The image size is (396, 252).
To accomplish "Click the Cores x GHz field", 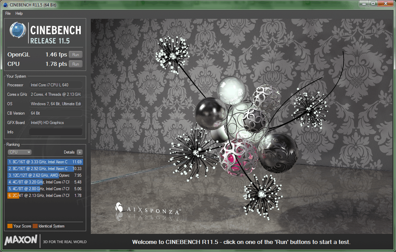I will pos(56,94).
